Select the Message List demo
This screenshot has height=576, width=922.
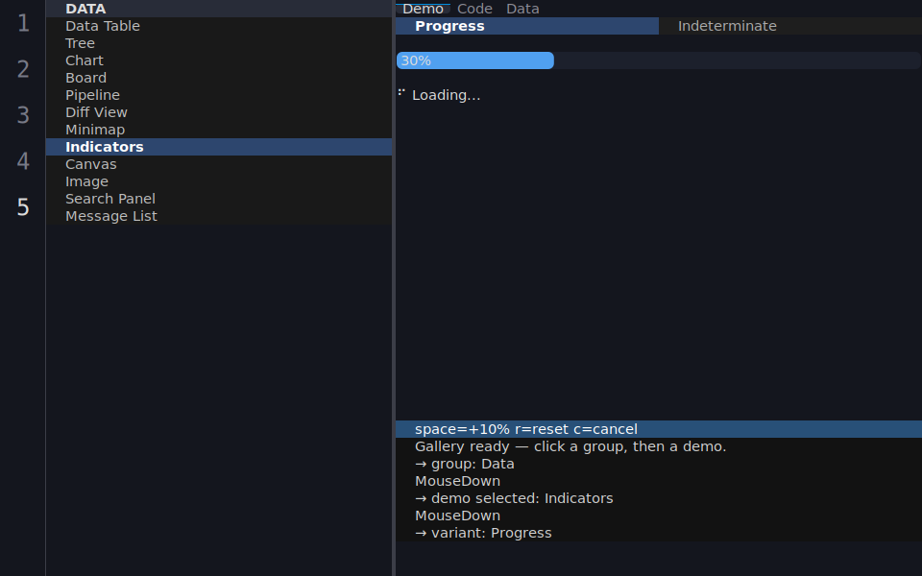(x=219, y=216)
